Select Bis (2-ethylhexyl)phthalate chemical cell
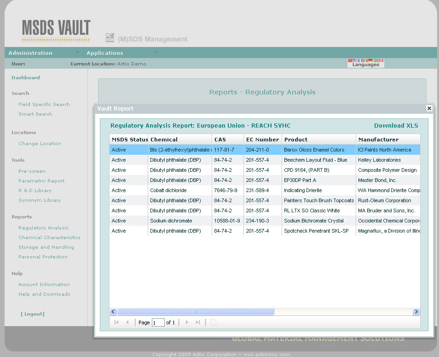 pyautogui.click(x=180, y=150)
